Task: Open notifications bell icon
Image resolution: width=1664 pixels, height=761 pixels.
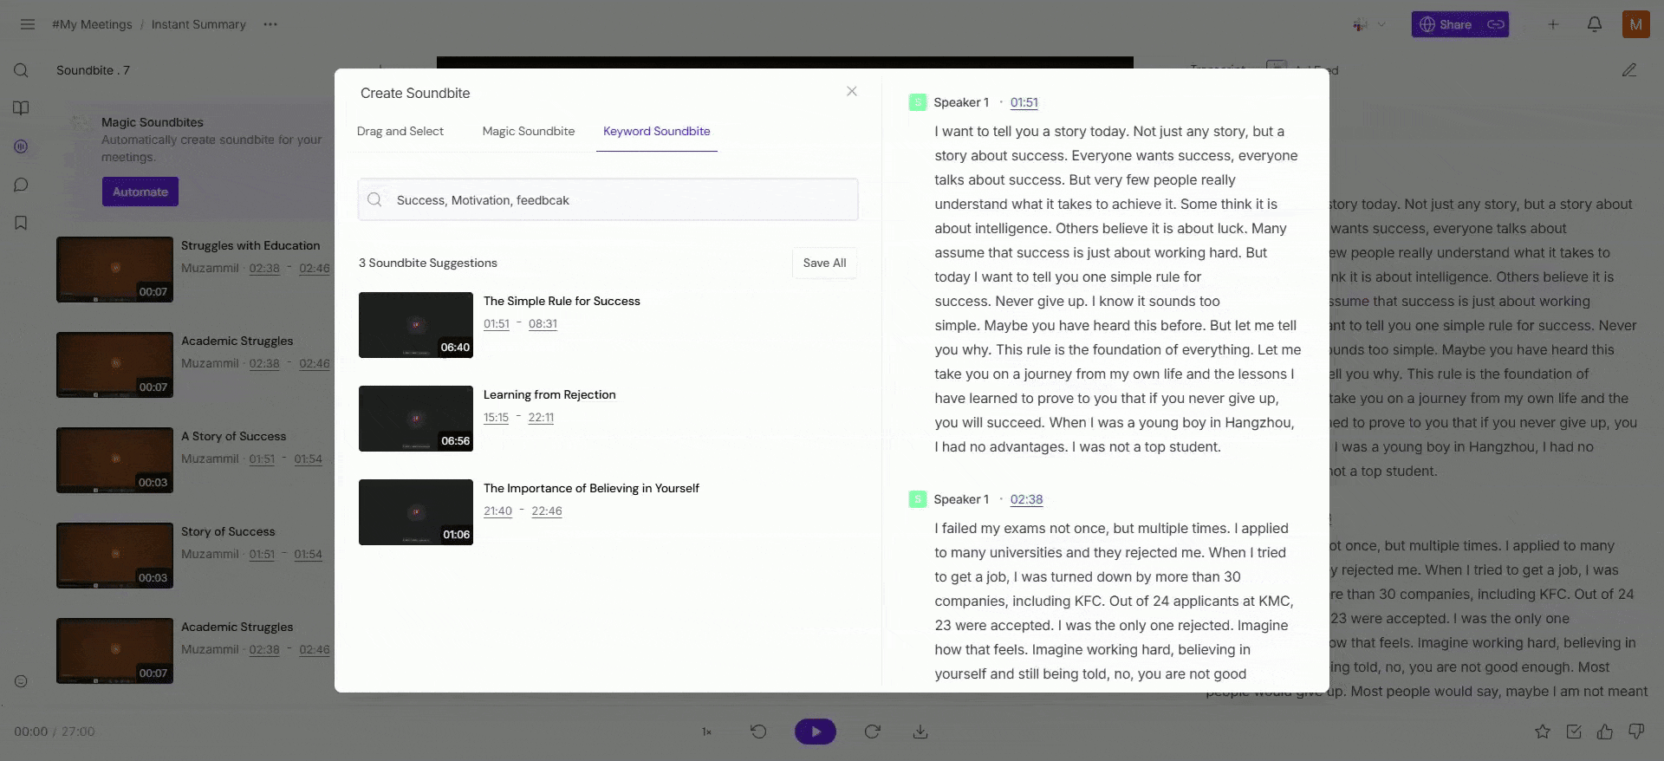Action: pos(1595,24)
